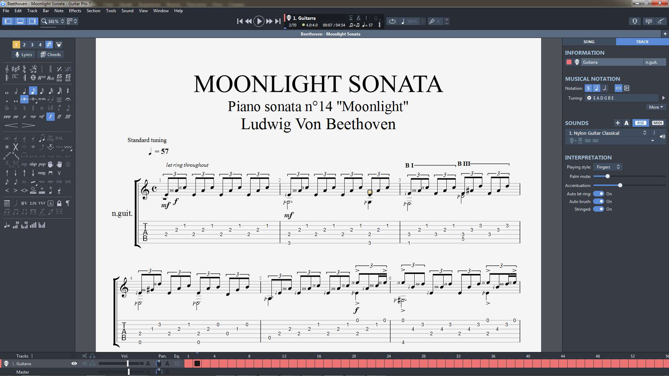The height and width of the screenshot is (376, 669).
Task: Select voice 2 button
Action: tap(24, 45)
